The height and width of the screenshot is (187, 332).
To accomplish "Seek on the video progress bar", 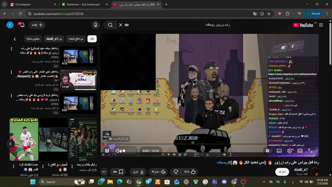I will click(x=210, y=144).
